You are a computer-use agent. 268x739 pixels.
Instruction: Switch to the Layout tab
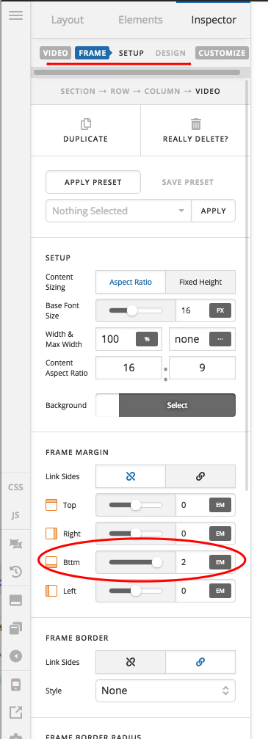(x=68, y=20)
